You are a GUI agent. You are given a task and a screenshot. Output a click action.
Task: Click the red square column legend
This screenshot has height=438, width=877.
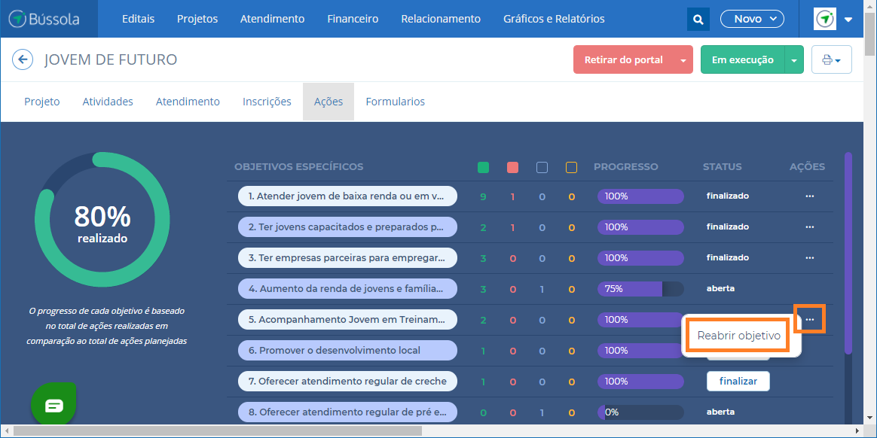512,167
